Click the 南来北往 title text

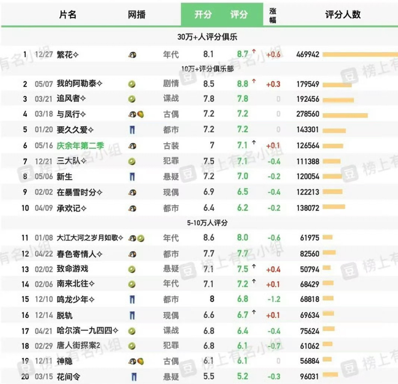(x=76, y=284)
